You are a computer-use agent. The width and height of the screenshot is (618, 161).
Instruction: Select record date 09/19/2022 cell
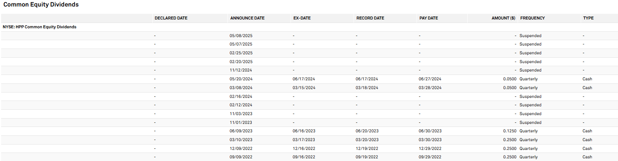(x=367, y=157)
